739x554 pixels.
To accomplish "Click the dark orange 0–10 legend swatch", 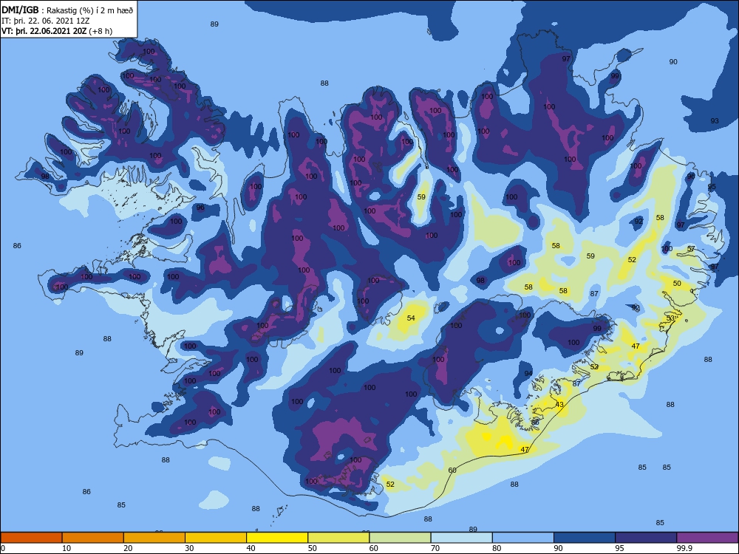I will click(x=31, y=538).
